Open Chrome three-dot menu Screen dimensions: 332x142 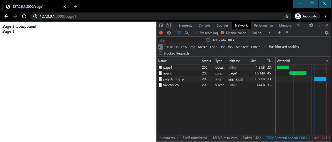pyautogui.click(x=325, y=16)
